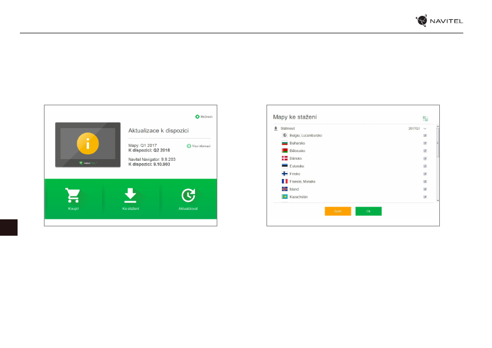Select the Estonsko list entry
Screen dimensions: 492x348
[x=298, y=166]
